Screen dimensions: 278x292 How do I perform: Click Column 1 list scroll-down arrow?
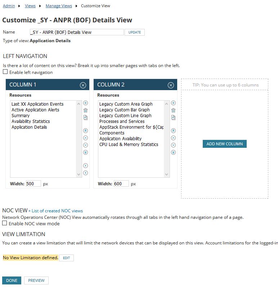point(79,174)
